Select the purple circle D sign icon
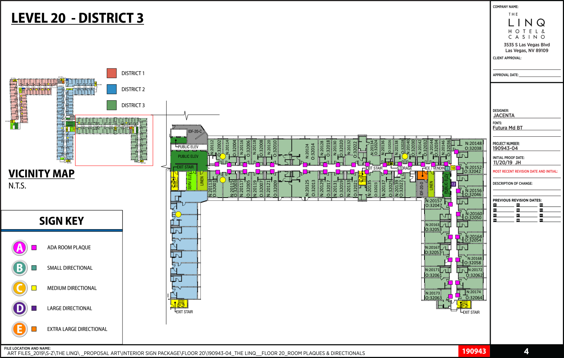The width and height of the screenshot is (564, 358). tap(20, 308)
